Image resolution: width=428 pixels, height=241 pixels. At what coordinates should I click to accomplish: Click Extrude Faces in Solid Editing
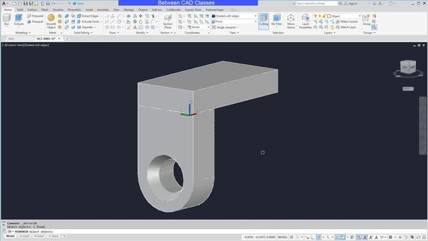tap(88, 21)
